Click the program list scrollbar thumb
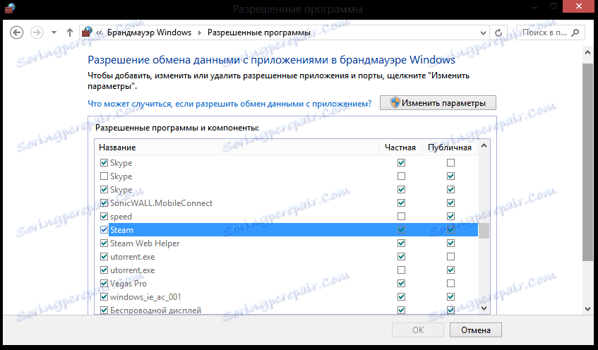 pyautogui.click(x=484, y=231)
